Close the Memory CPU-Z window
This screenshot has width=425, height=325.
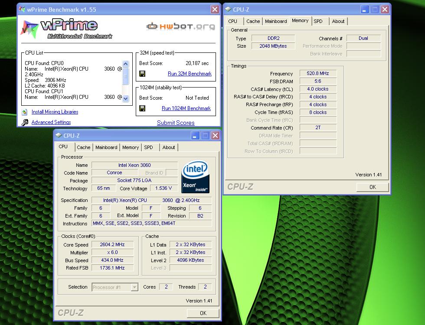[x=385, y=10]
